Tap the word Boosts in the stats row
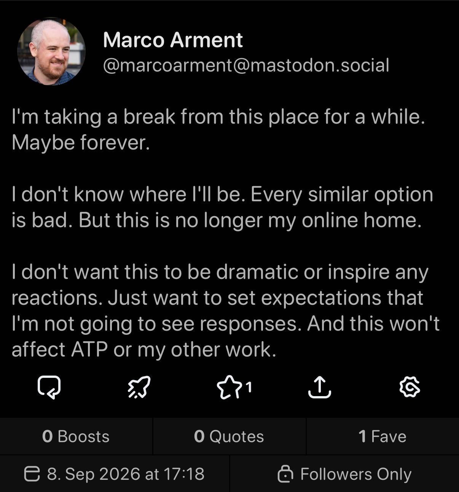Viewport: 459px width, 492px height. point(83,436)
